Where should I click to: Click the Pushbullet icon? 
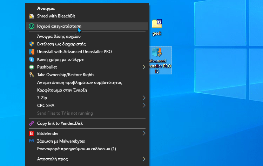pos(32,67)
